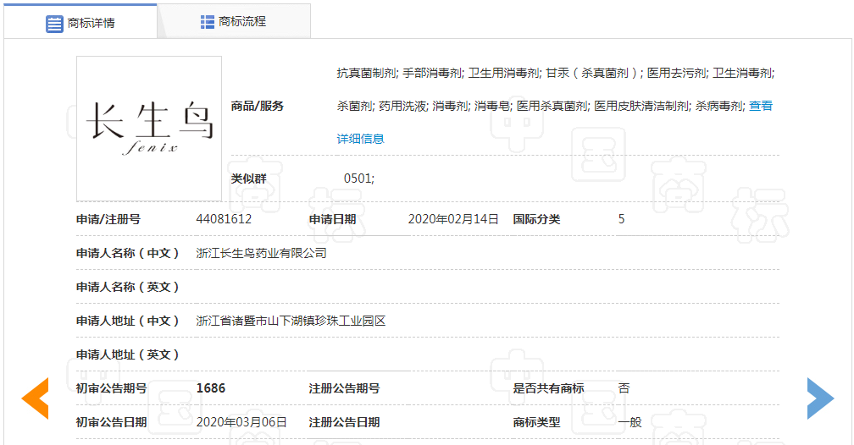Click the 查看 link after 杀病毒剂
The height and width of the screenshot is (445, 854).
pyautogui.click(x=761, y=106)
